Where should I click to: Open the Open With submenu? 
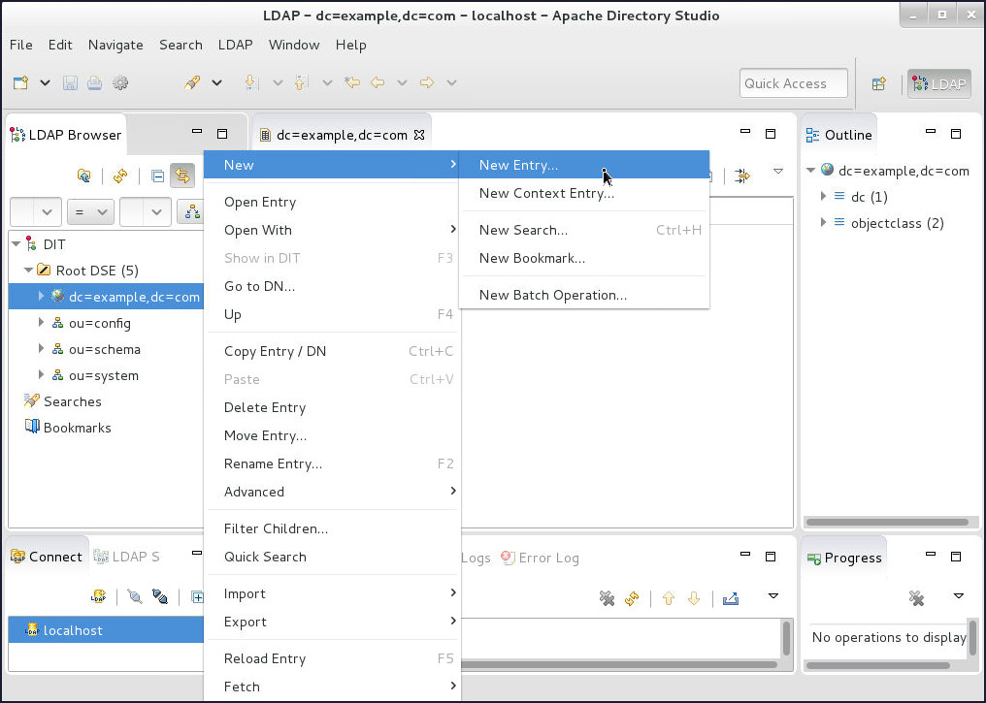[x=333, y=230]
